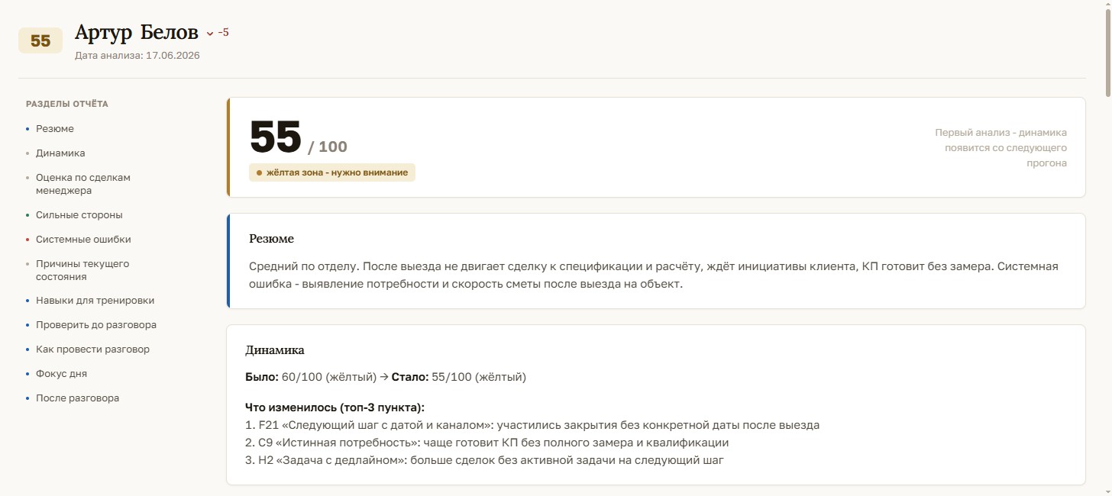
Task: Open the Резюме section link
Action: [x=55, y=129]
